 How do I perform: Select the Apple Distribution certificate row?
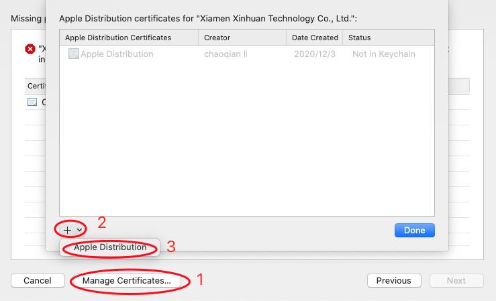(247, 54)
